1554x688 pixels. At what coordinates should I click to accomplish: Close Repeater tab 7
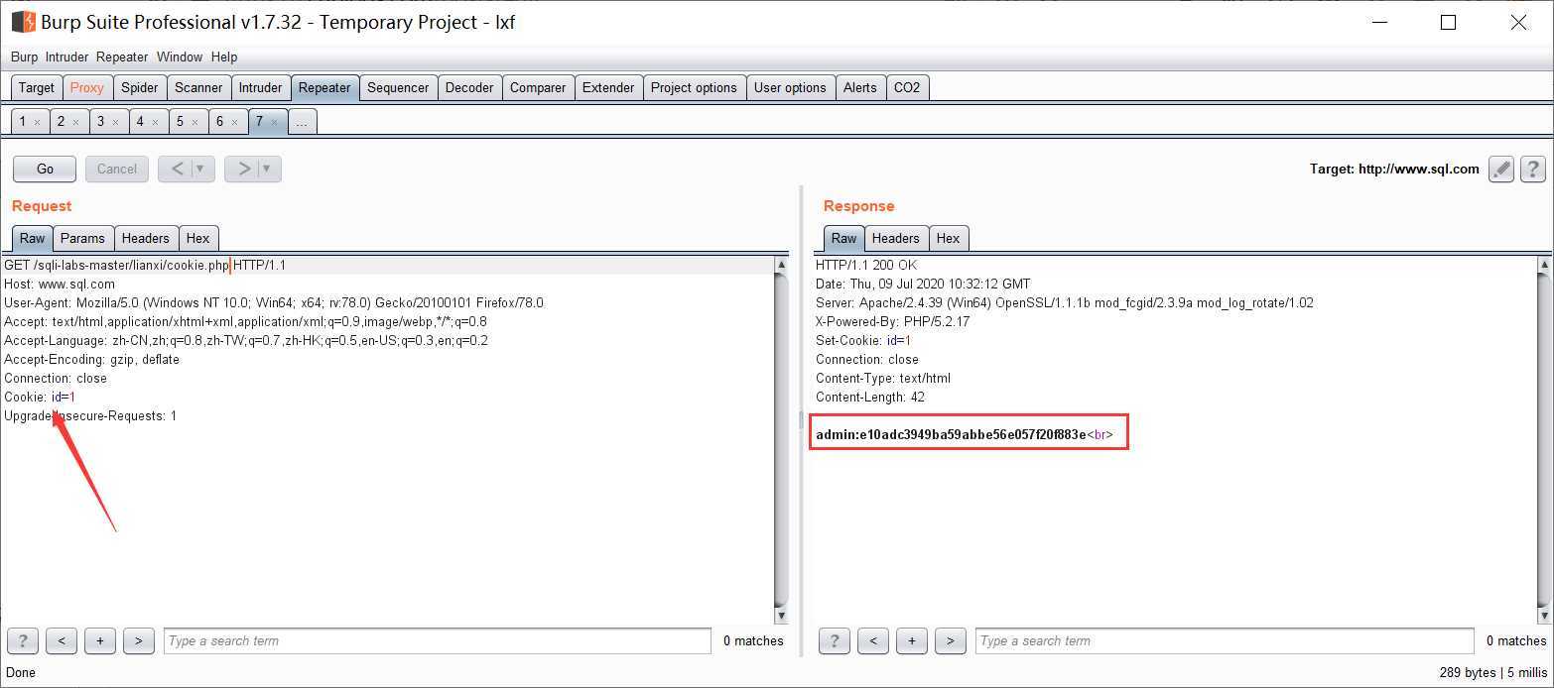pos(274,122)
